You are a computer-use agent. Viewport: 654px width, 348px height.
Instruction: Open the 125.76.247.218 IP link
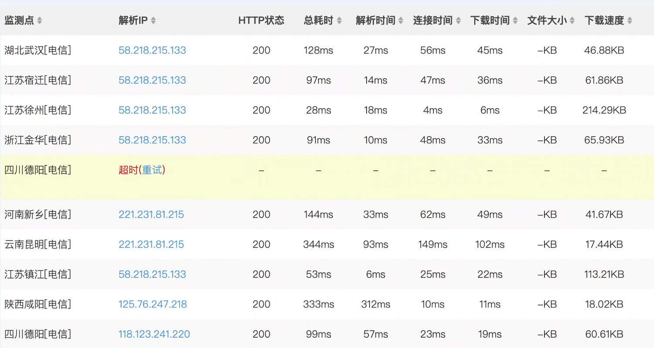(x=153, y=304)
